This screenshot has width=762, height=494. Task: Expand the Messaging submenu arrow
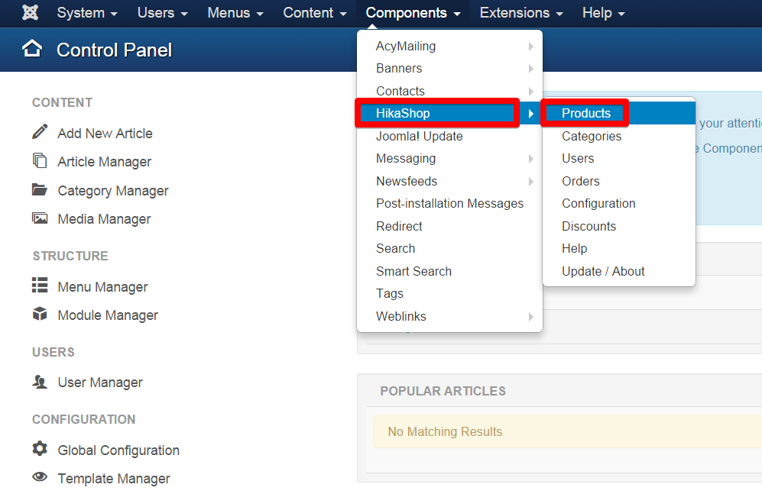pos(530,159)
